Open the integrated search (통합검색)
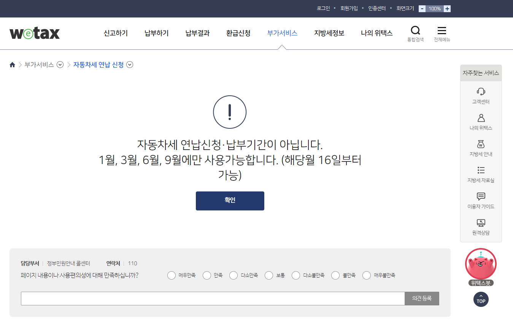 tap(415, 33)
